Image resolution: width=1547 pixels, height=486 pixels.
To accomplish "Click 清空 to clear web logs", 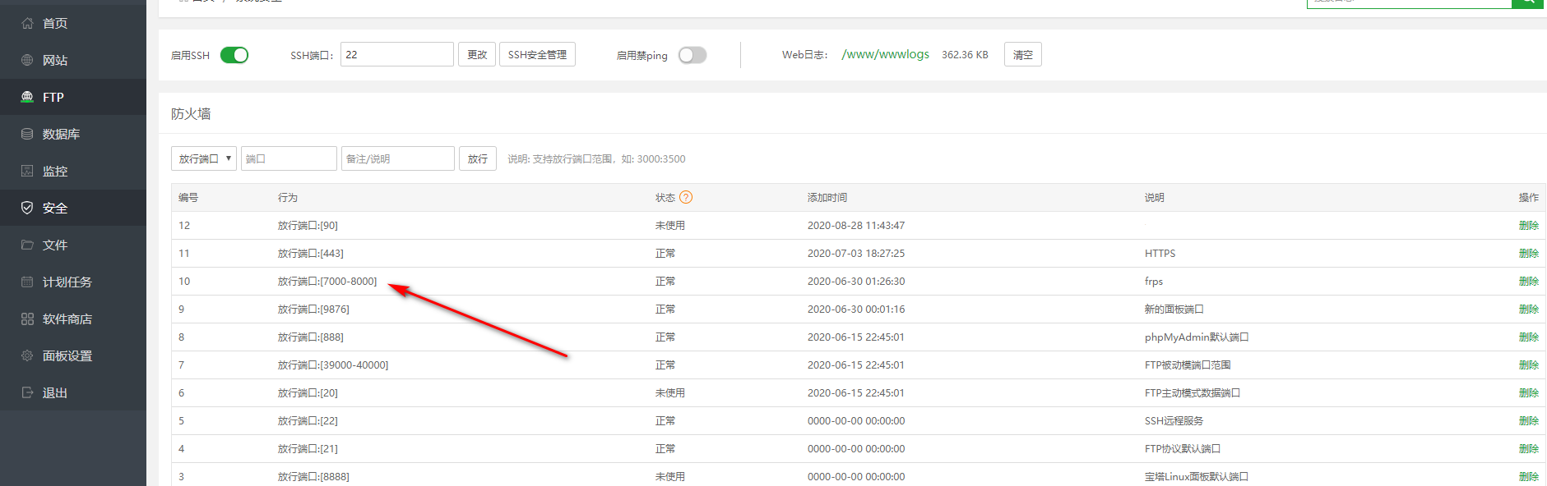I will pyautogui.click(x=1023, y=54).
